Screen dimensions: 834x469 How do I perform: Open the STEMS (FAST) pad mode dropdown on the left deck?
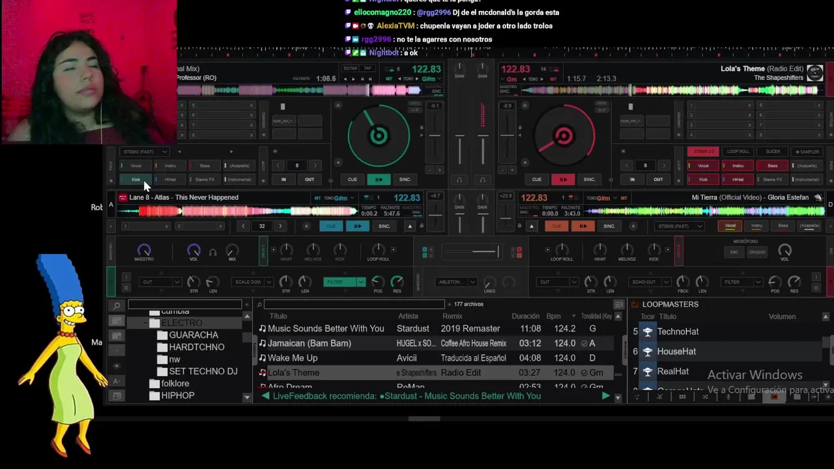tap(145, 151)
